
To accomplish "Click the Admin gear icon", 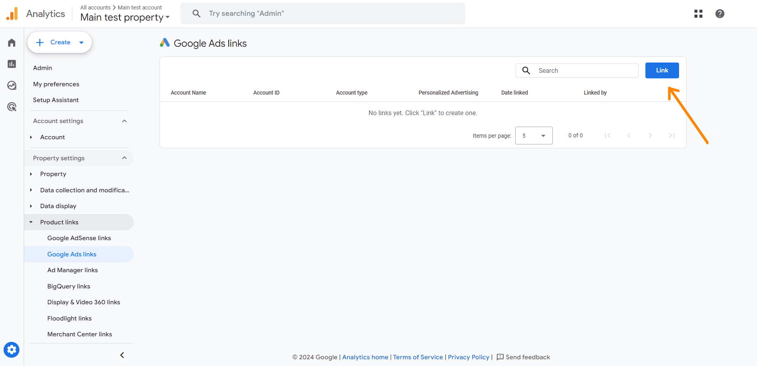I will [11, 350].
